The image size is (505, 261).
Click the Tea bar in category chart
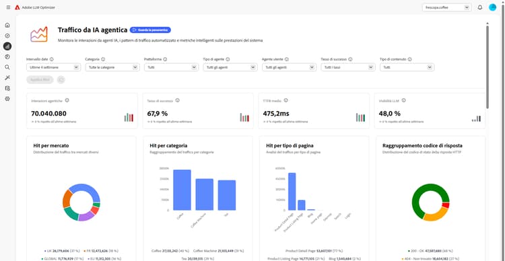(227, 195)
